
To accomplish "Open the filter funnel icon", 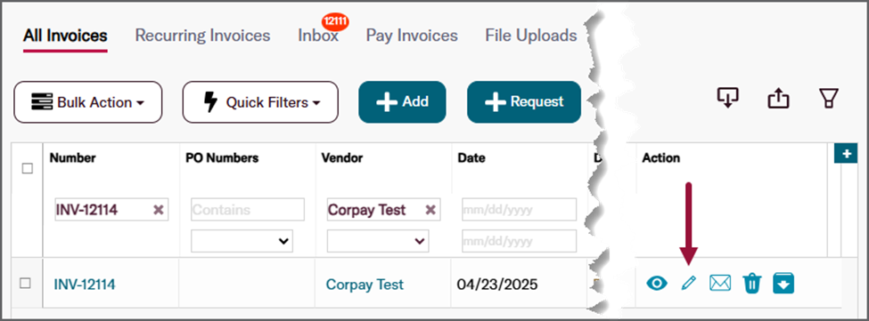I will point(829,99).
